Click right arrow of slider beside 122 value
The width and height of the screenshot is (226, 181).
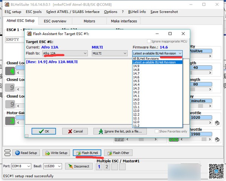click(x=156, y=139)
